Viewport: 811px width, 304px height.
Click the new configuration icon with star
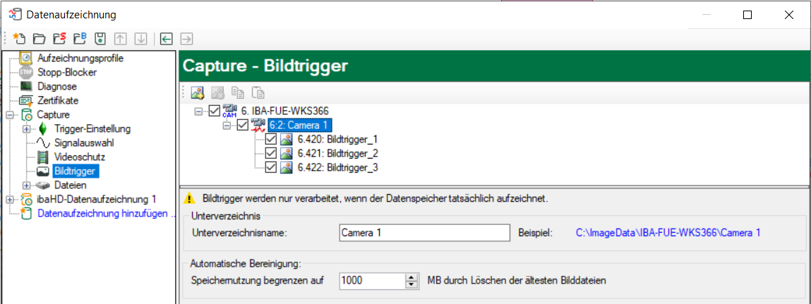point(19,38)
